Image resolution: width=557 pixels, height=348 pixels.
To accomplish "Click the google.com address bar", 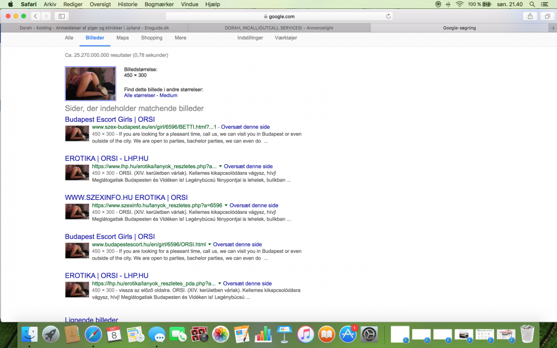I will click(279, 16).
